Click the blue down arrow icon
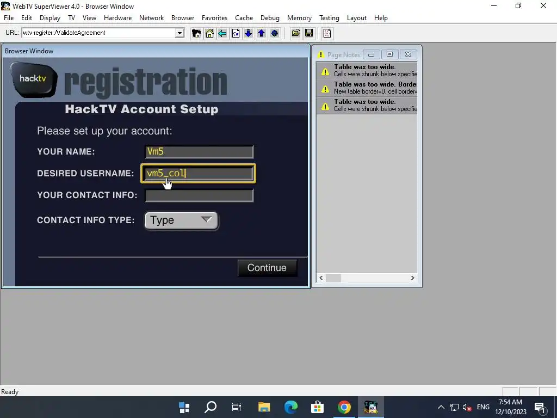557x418 pixels. 248,33
